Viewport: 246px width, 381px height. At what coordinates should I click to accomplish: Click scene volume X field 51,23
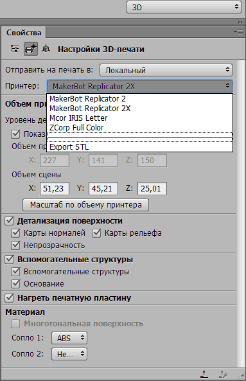pos(55,188)
